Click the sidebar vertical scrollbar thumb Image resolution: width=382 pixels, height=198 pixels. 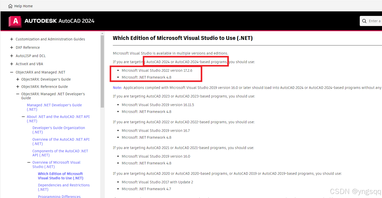tap(102, 71)
